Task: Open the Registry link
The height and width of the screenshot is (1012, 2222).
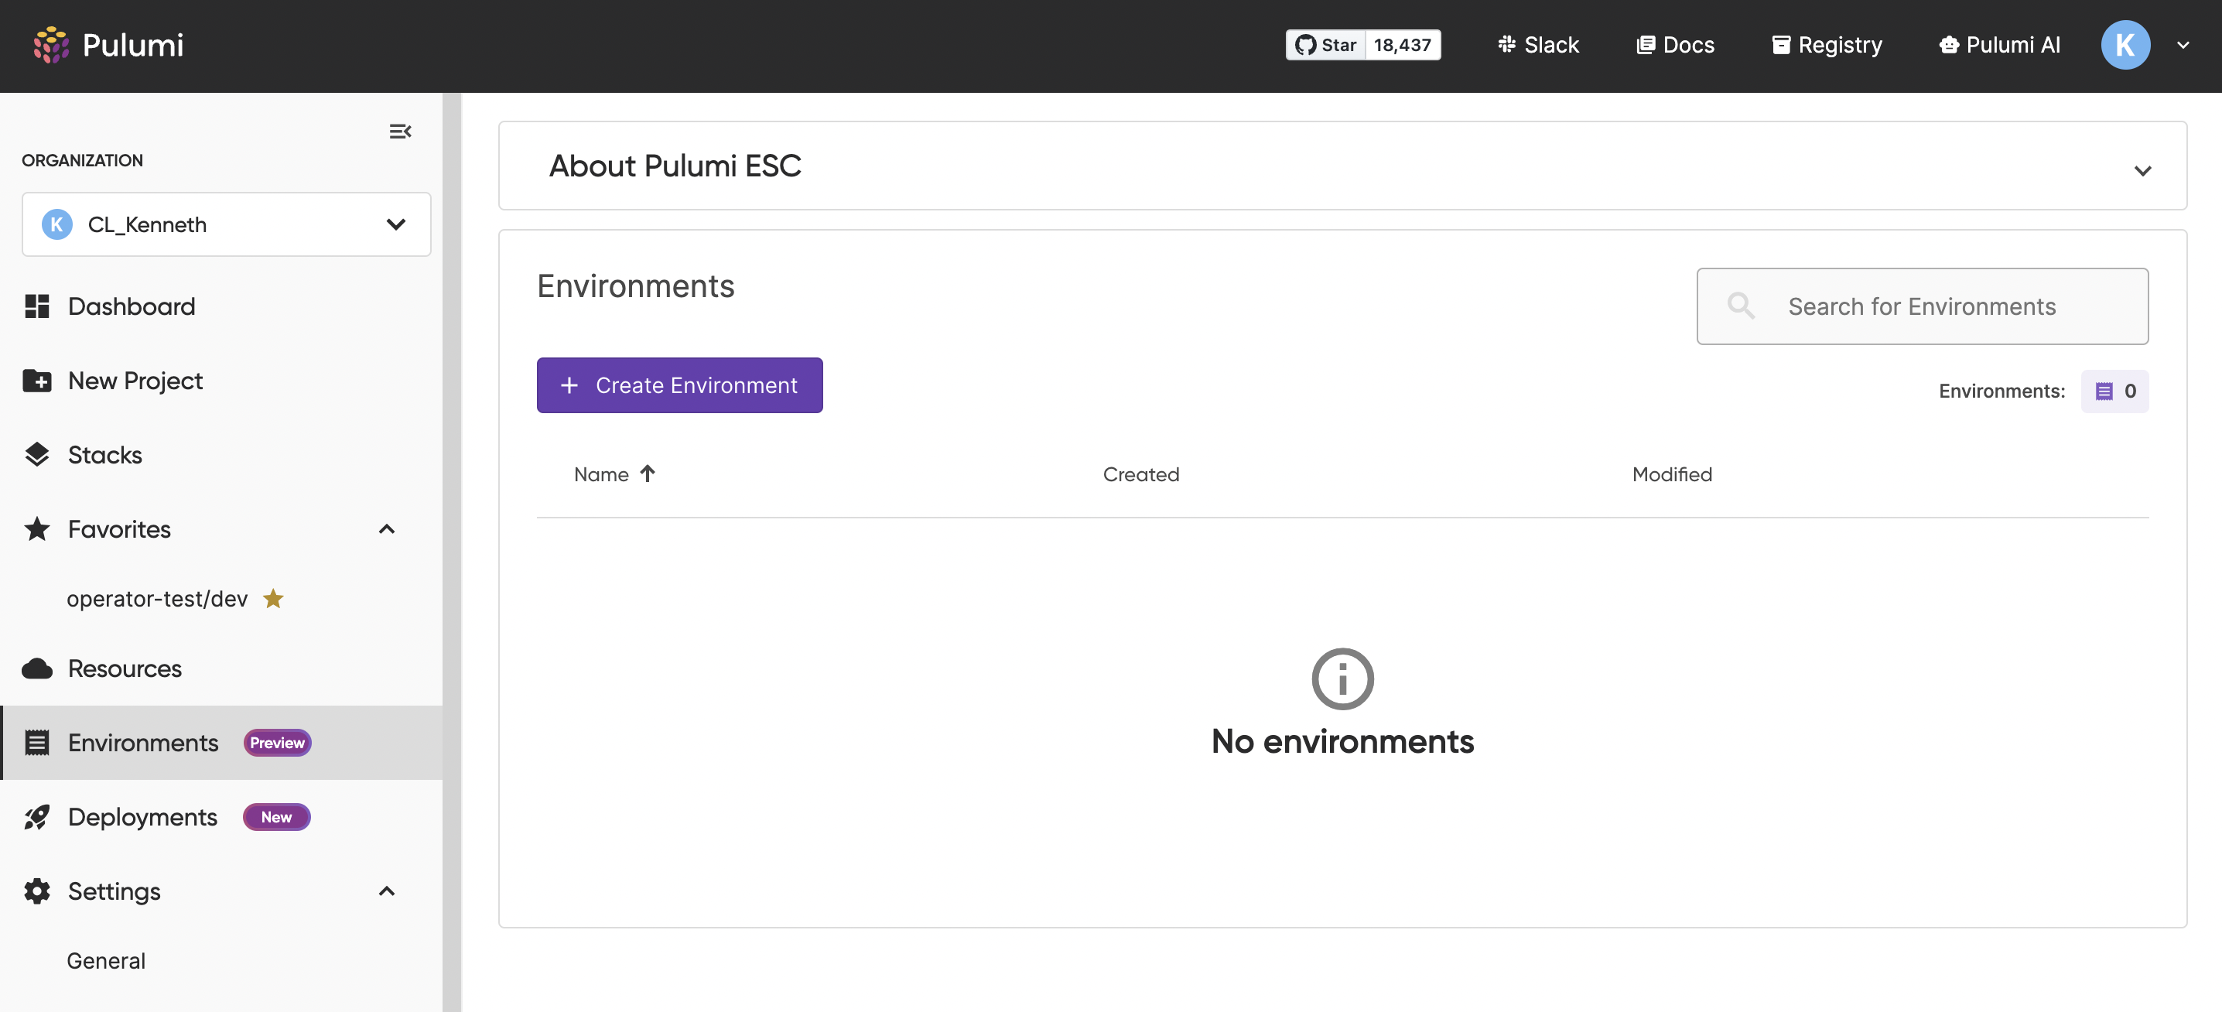Action: (1827, 45)
